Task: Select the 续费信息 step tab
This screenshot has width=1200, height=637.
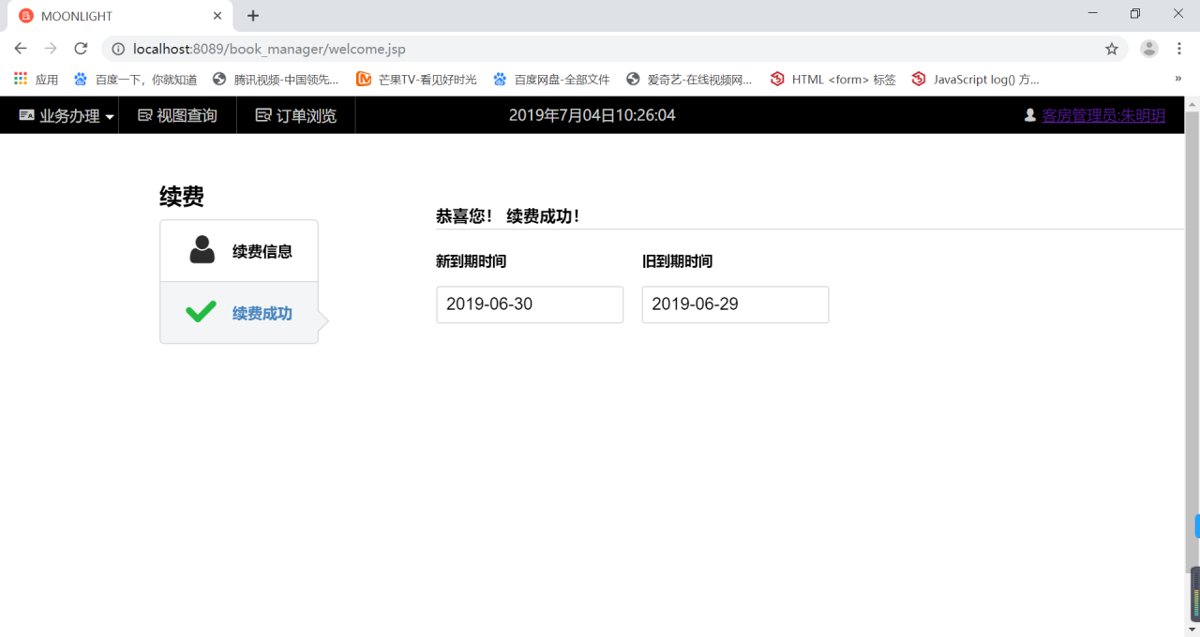Action: 239,251
